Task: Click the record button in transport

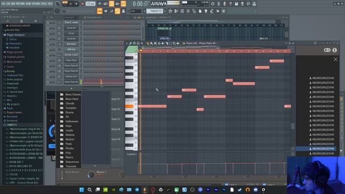Action: pos(82,4)
